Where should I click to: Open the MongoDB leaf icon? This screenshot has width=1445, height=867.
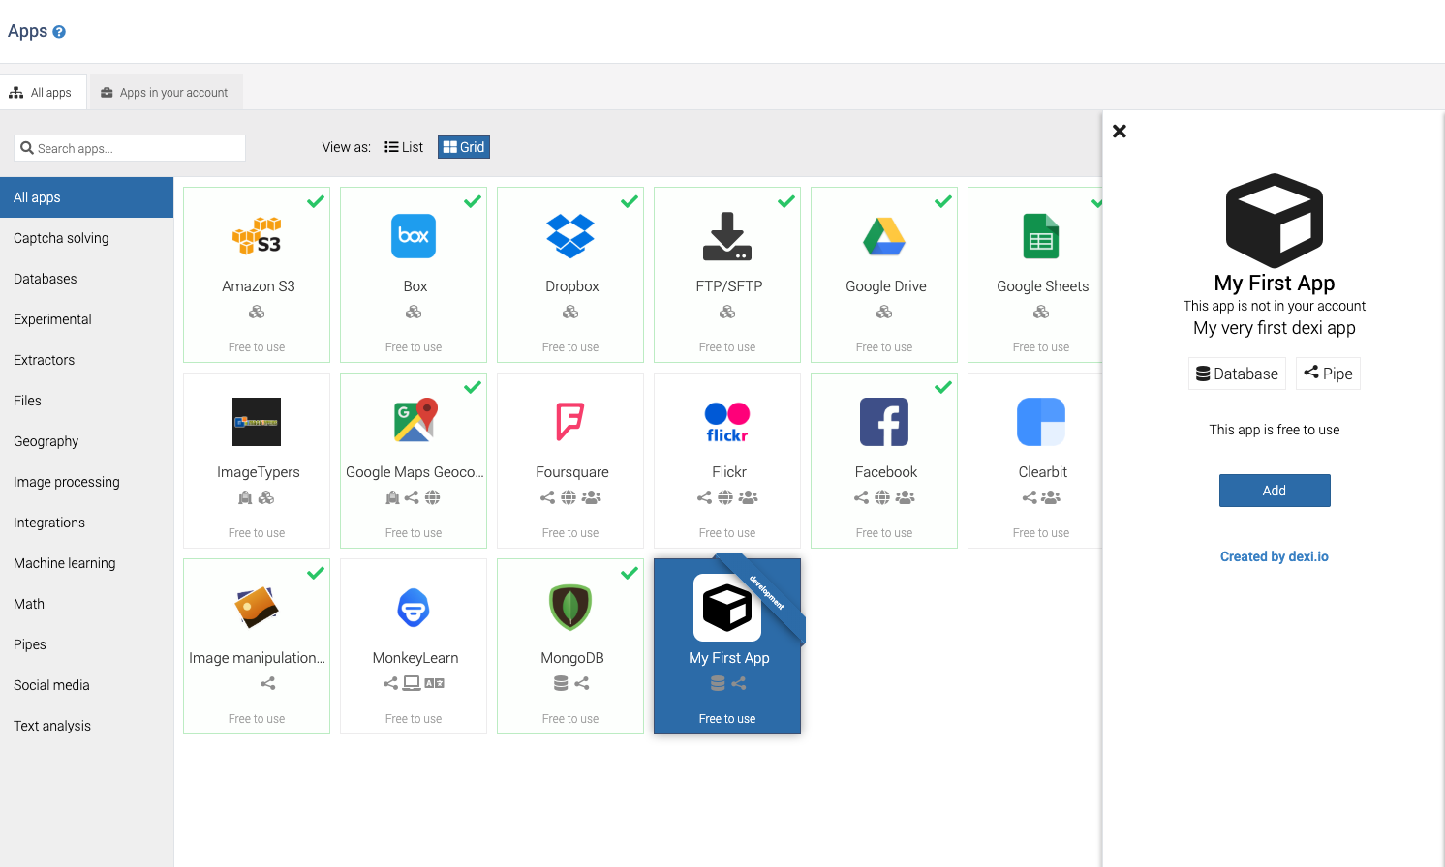(x=570, y=608)
